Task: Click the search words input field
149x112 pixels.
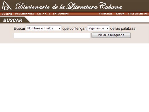Action: 52,35
